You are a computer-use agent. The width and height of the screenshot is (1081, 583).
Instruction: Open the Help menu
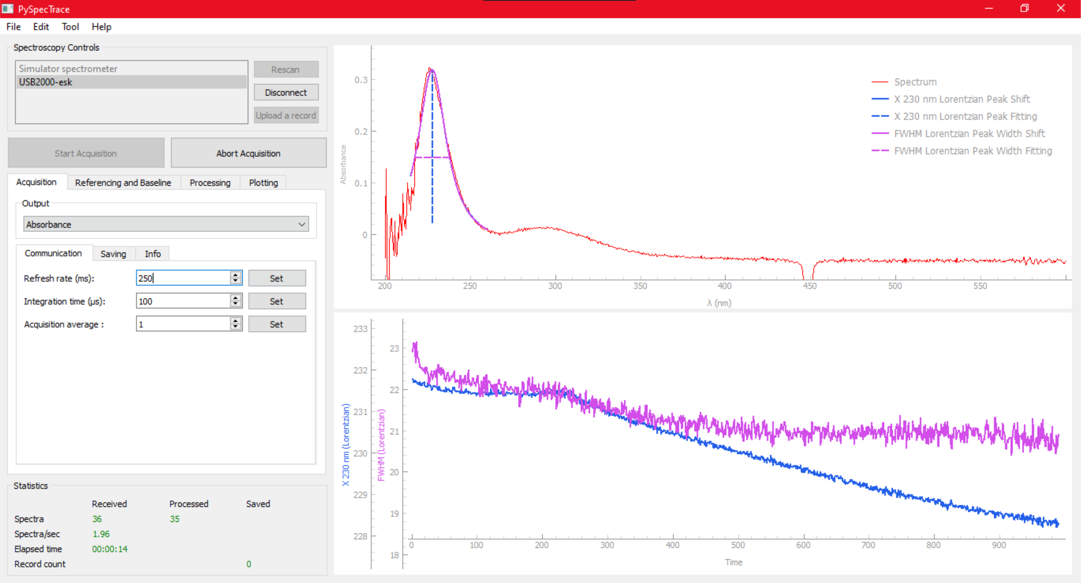pos(101,27)
